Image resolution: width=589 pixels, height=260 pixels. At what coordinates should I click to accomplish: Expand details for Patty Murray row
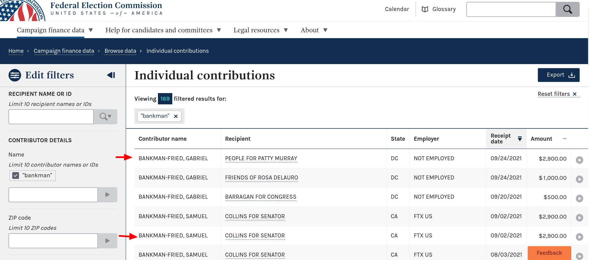(580, 160)
